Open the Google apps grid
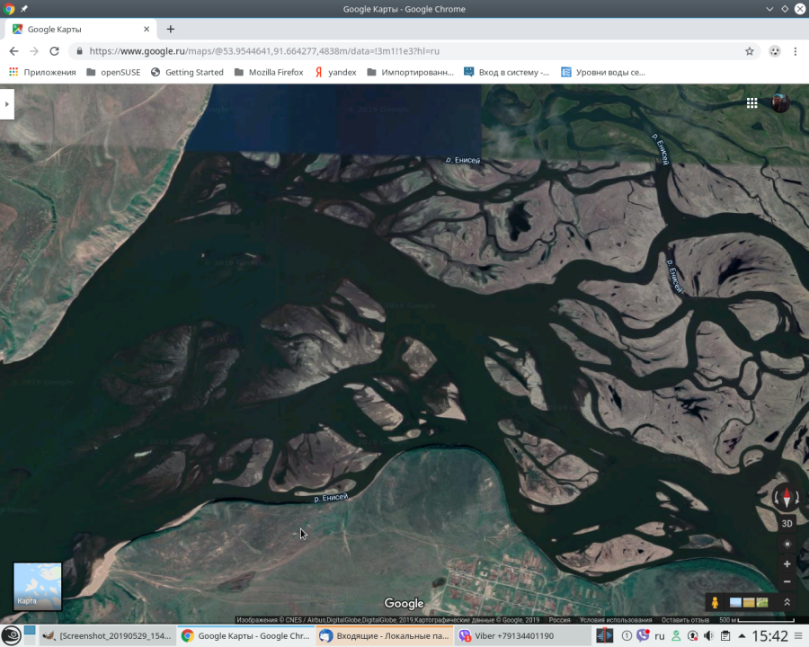 751,103
